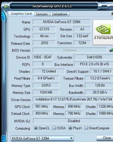Image resolution: width=113 pixels, height=142 pixels.
Task: Click the GPU-Z app icon in title bar
Action: (x=6, y=6)
